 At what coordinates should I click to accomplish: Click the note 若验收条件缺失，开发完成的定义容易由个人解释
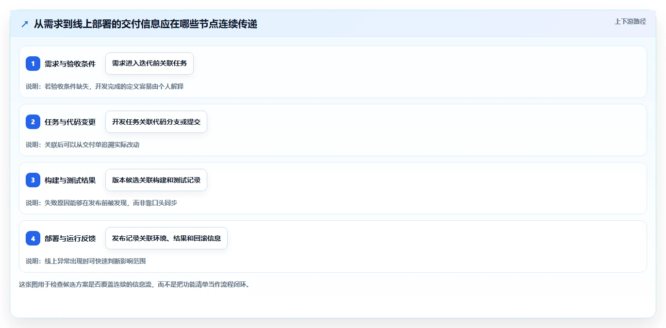(114, 86)
